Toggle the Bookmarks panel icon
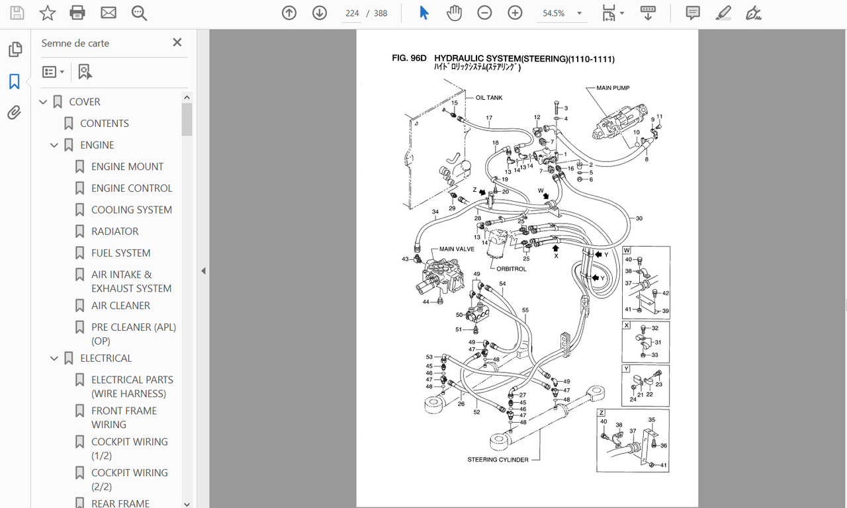Image resolution: width=847 pixels, height=508 pixels. coord(15,81)
